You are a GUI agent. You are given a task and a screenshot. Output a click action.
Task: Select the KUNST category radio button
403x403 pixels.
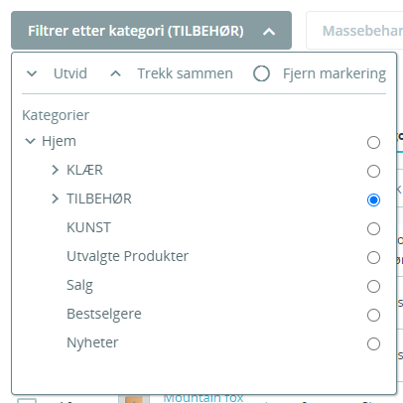[x=373, y=229]
